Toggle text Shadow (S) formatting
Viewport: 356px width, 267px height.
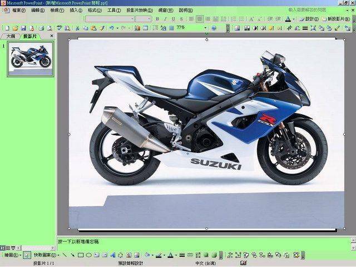(x=181, y=19)
